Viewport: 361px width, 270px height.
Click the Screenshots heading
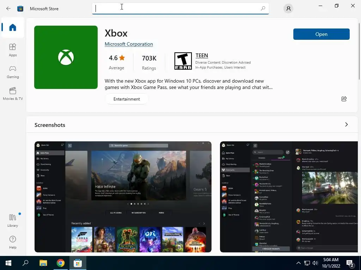coord(50,125)
